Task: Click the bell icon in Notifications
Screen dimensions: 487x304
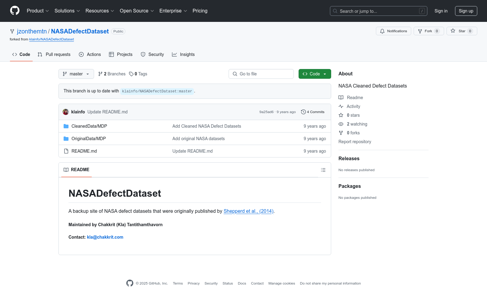Action: (382, 31)
